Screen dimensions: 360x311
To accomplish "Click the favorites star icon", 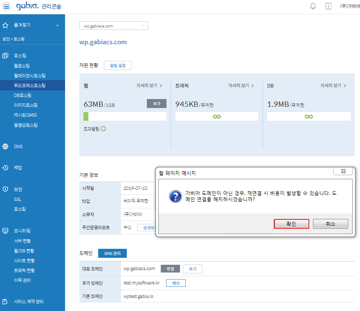I will click(x=5, y=25).
